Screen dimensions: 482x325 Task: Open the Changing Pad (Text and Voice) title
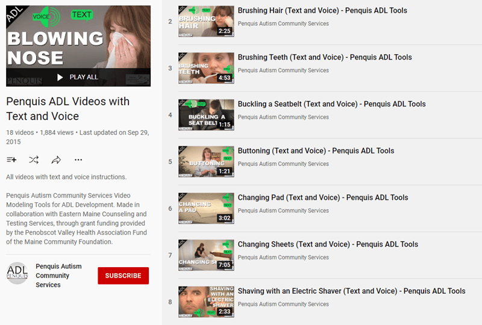point(323,197)
